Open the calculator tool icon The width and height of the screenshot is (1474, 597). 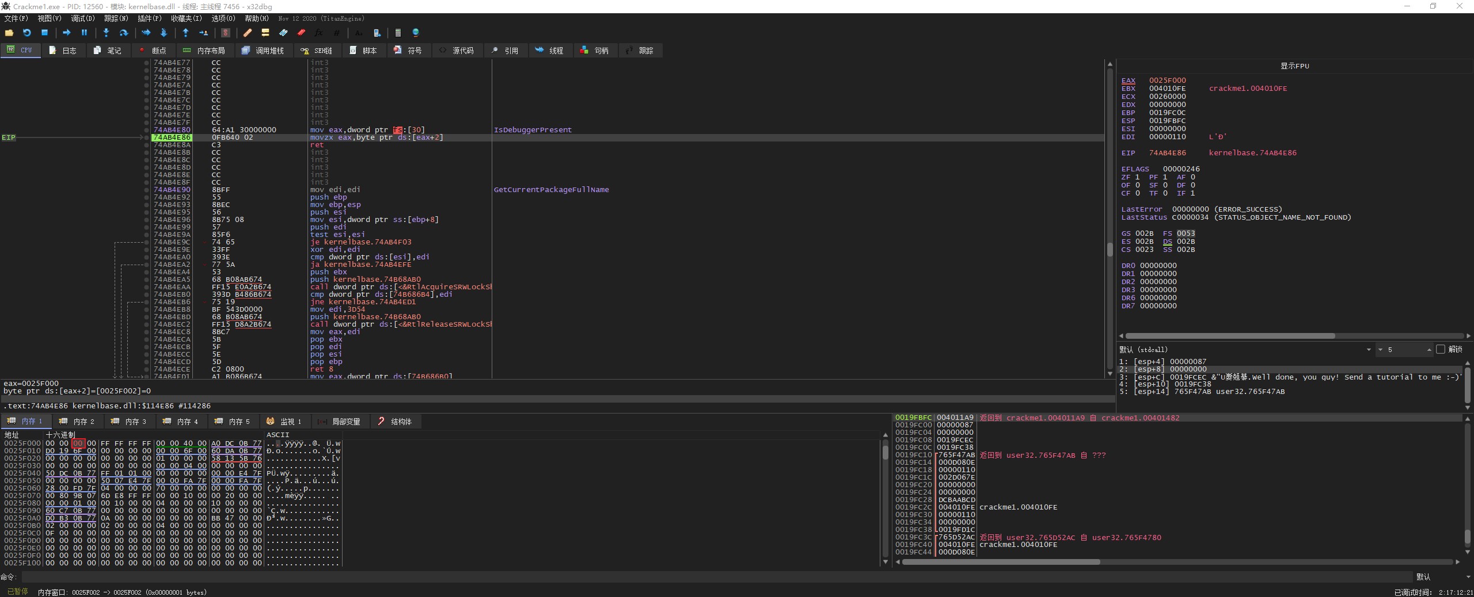click(x=398, y=33)
